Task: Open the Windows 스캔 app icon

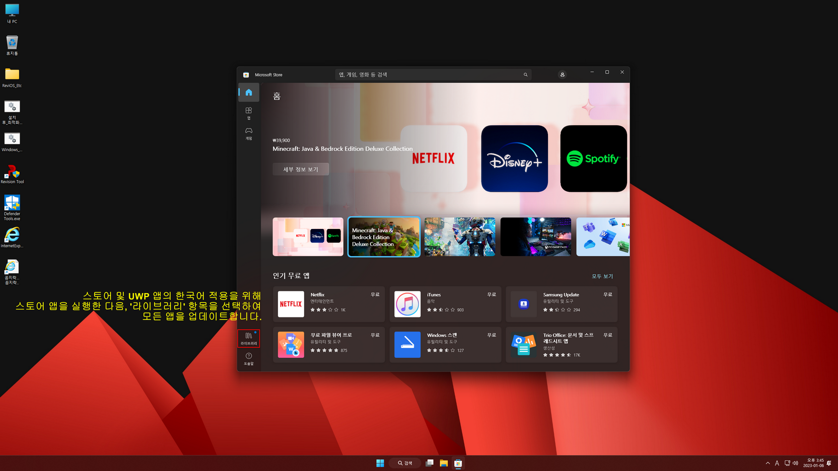Action: [x=407, y=345]
